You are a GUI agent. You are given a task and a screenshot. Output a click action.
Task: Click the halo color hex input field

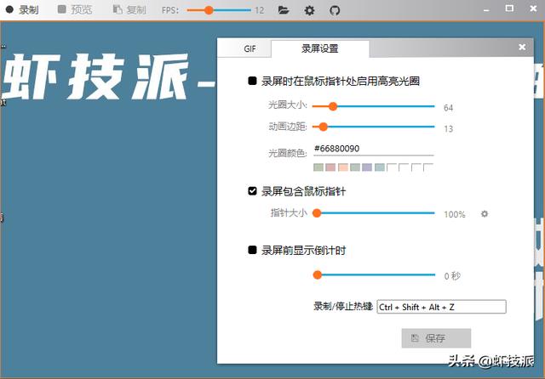[373, 149]
